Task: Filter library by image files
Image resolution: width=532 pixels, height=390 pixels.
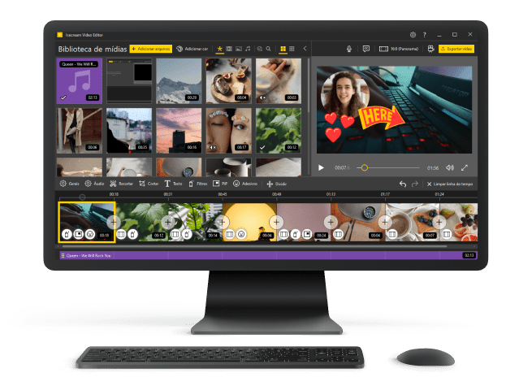Action: [x=239, y=49]
